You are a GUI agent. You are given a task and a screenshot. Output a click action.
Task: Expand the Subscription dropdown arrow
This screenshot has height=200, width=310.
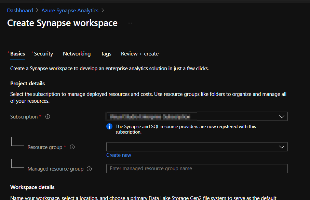(x=282, y=116)
